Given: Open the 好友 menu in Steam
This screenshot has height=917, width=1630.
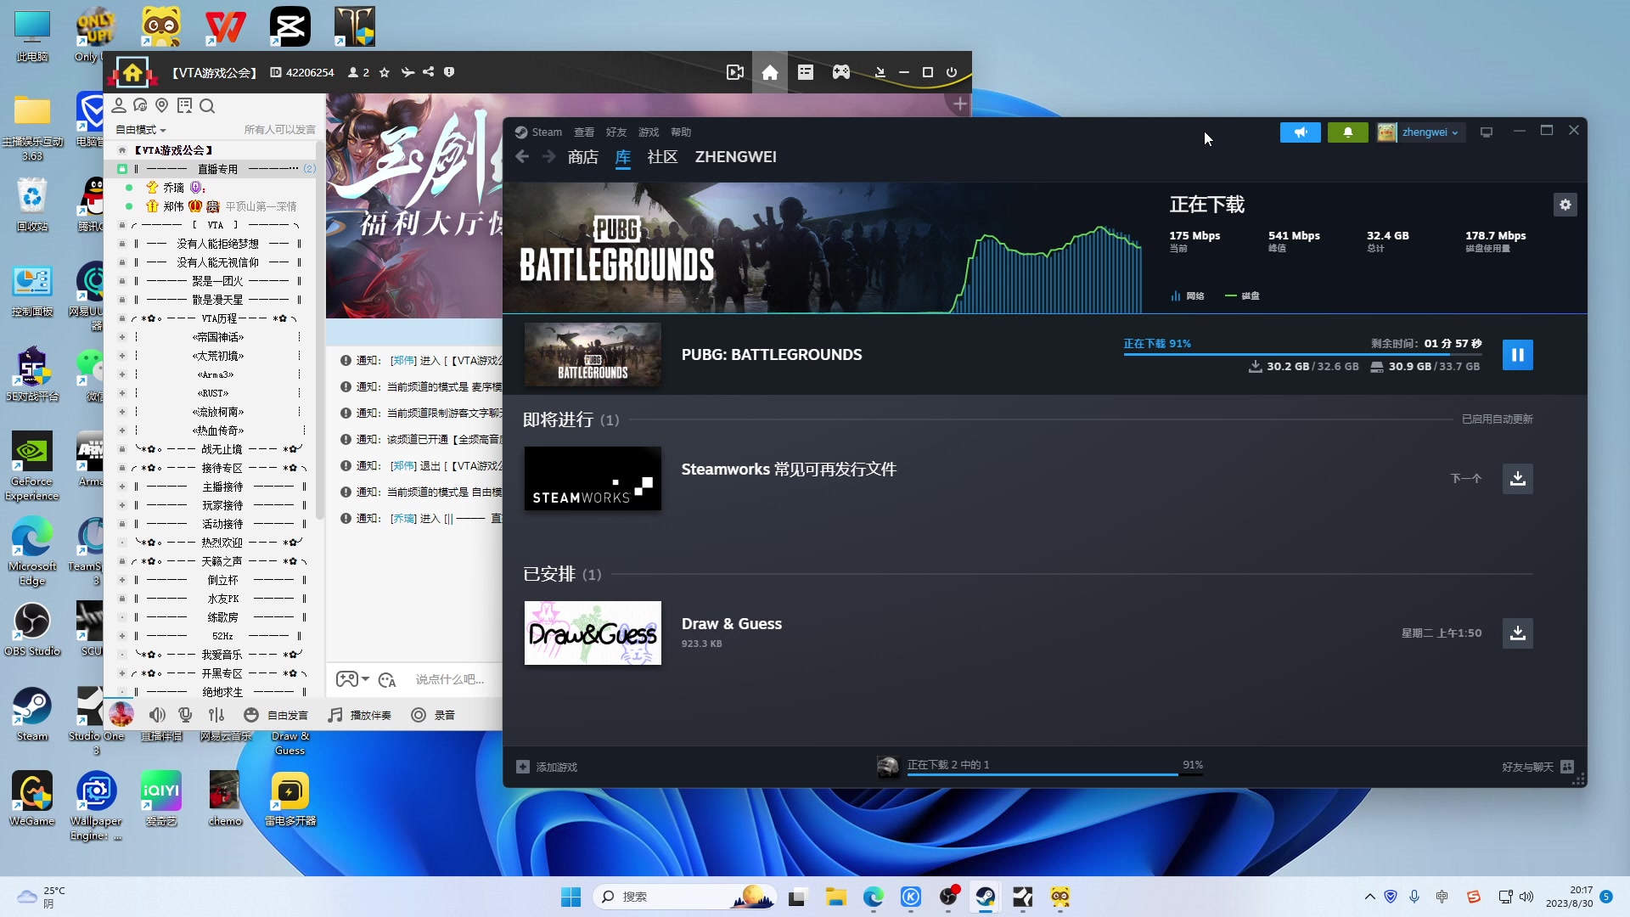Looking at the screenshot, I should point(615,132).
